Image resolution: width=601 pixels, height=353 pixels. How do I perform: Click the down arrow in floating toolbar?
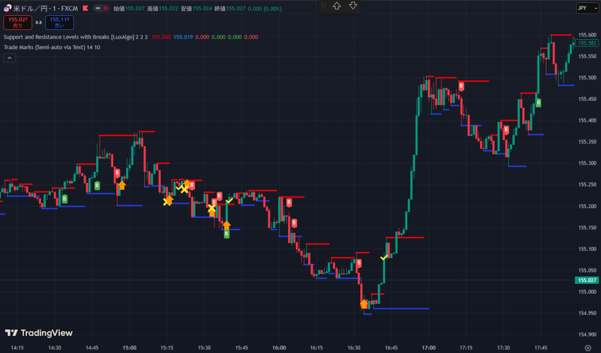point(353,6)
